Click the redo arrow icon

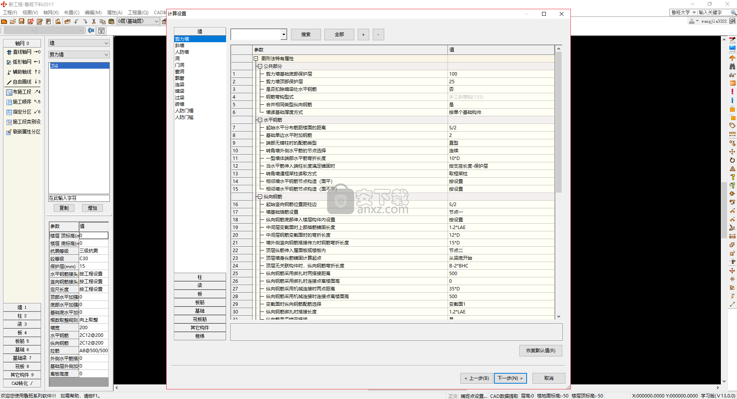coord(85,21)
